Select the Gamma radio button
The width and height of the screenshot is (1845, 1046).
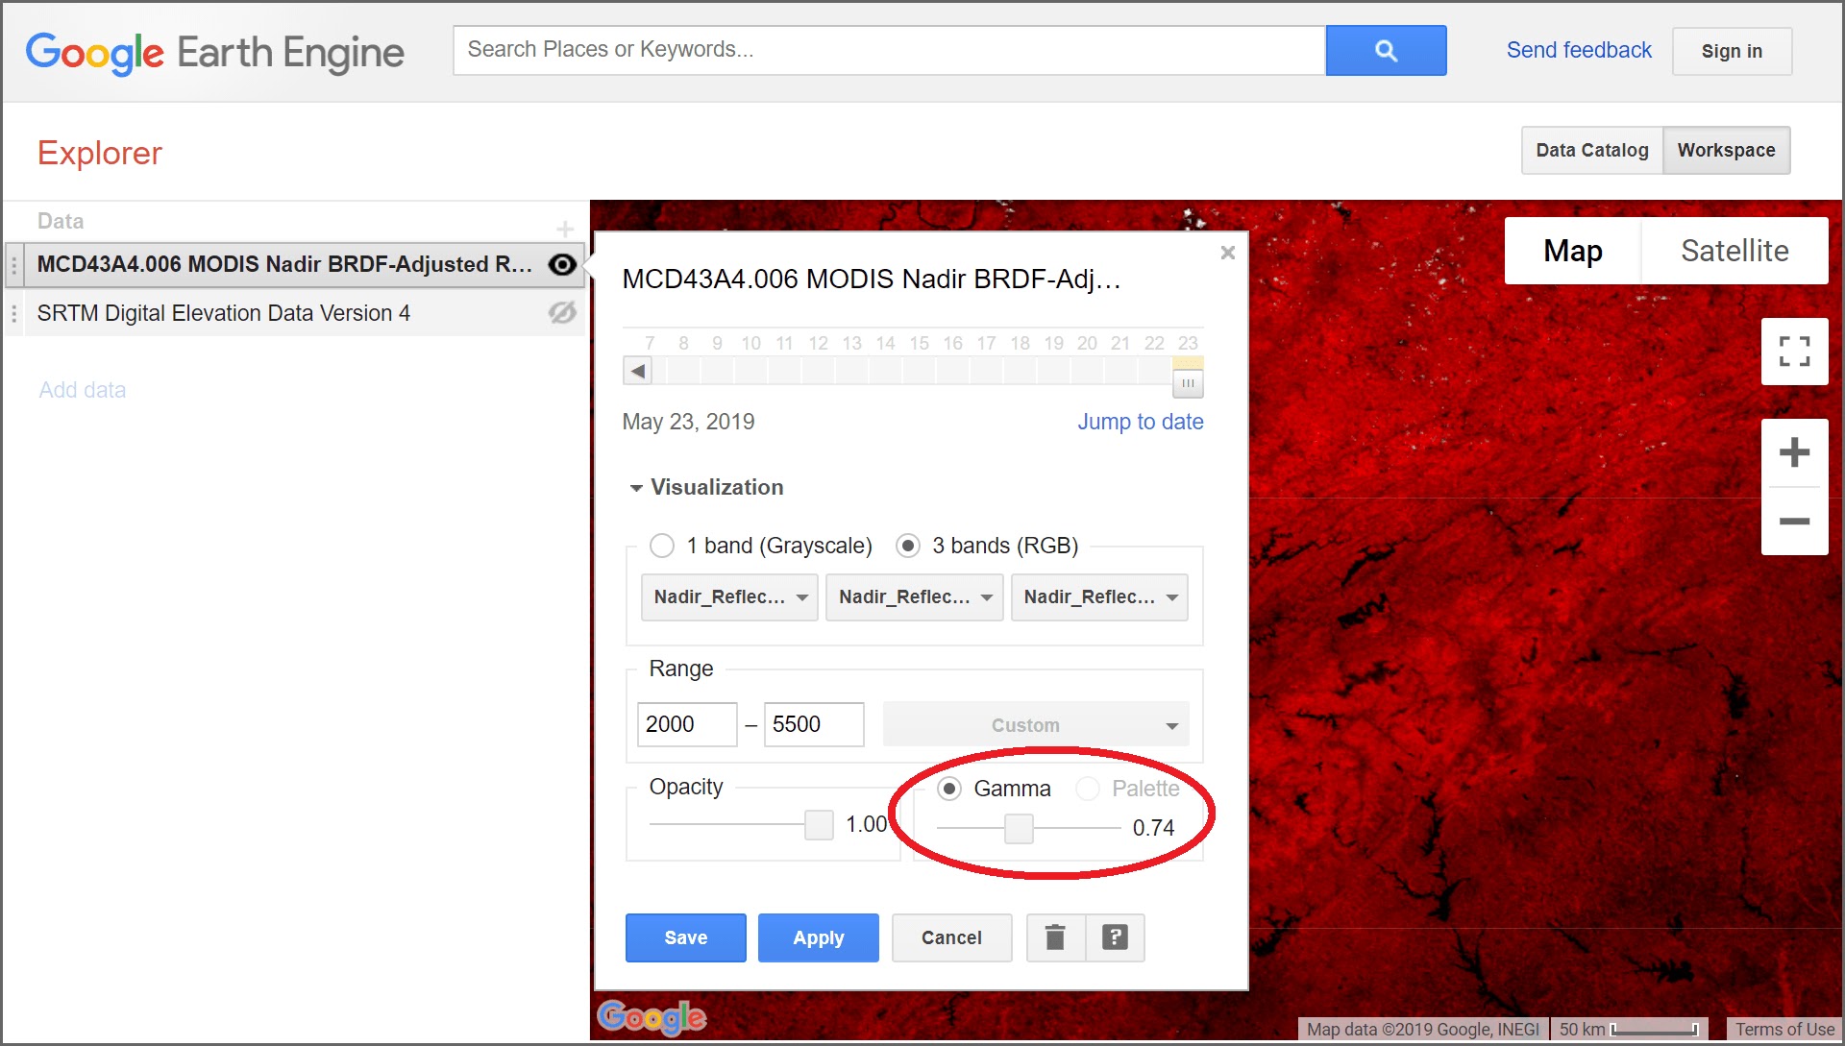(x=949, y=789)
